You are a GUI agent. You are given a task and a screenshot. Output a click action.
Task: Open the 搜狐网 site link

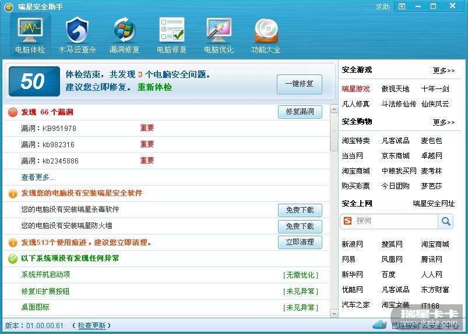click(x=392, y=244)
